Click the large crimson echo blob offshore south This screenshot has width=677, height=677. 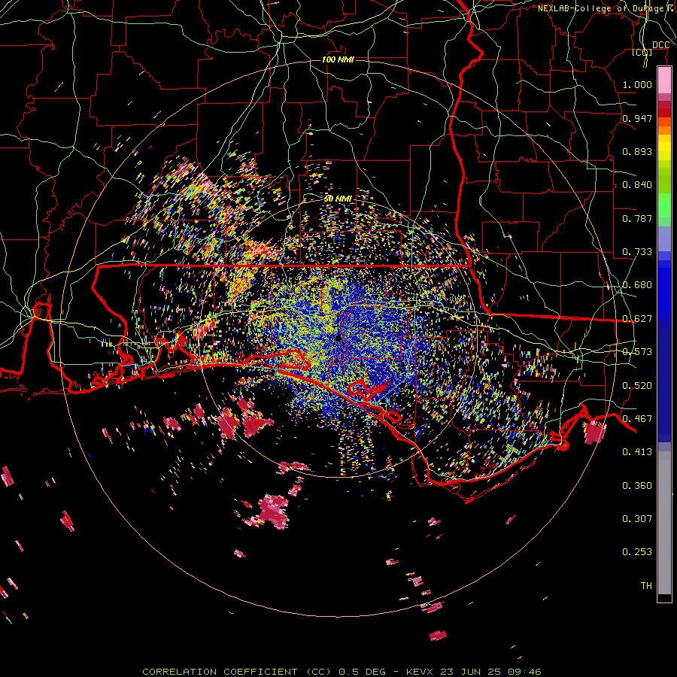(x=272, y=512)
